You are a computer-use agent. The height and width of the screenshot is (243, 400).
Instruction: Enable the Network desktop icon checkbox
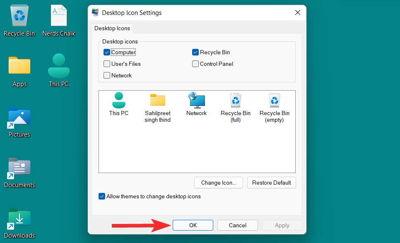point(107,75)
